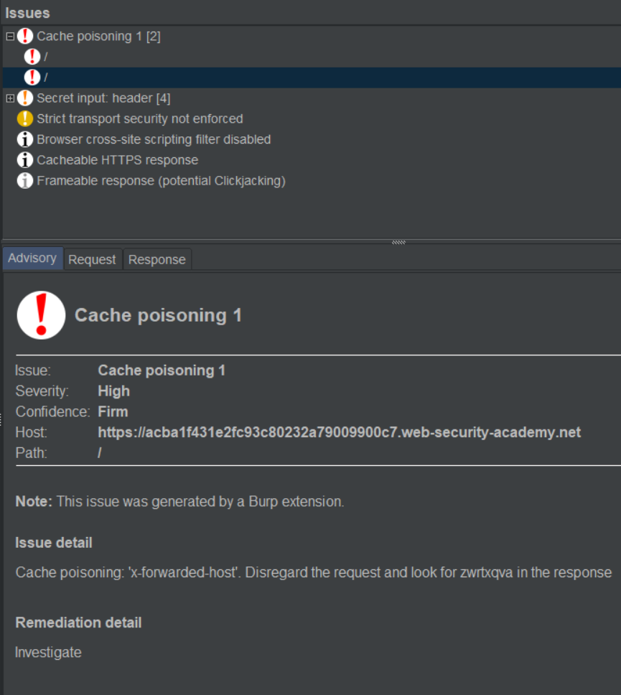Expand the Secret input: header group

(10, 98)
